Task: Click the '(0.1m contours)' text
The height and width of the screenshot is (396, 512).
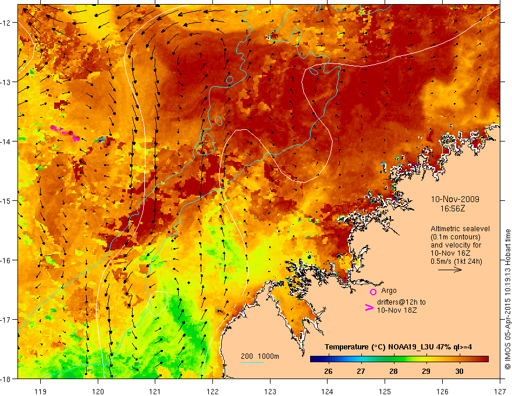Action: coord(456,237)
